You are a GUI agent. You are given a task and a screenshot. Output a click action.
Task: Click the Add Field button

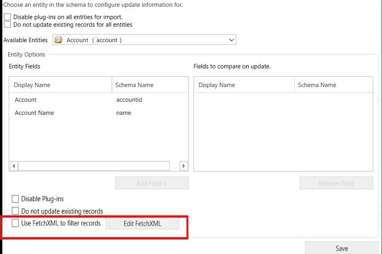152,183
